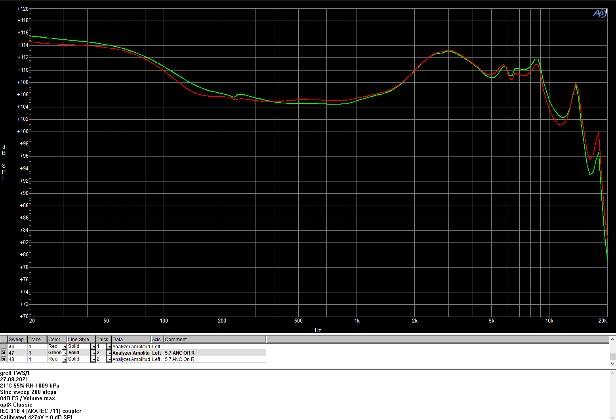Click the Thick column header
The width and height of the screenshot is (616, 420).
tap(103, 340)
